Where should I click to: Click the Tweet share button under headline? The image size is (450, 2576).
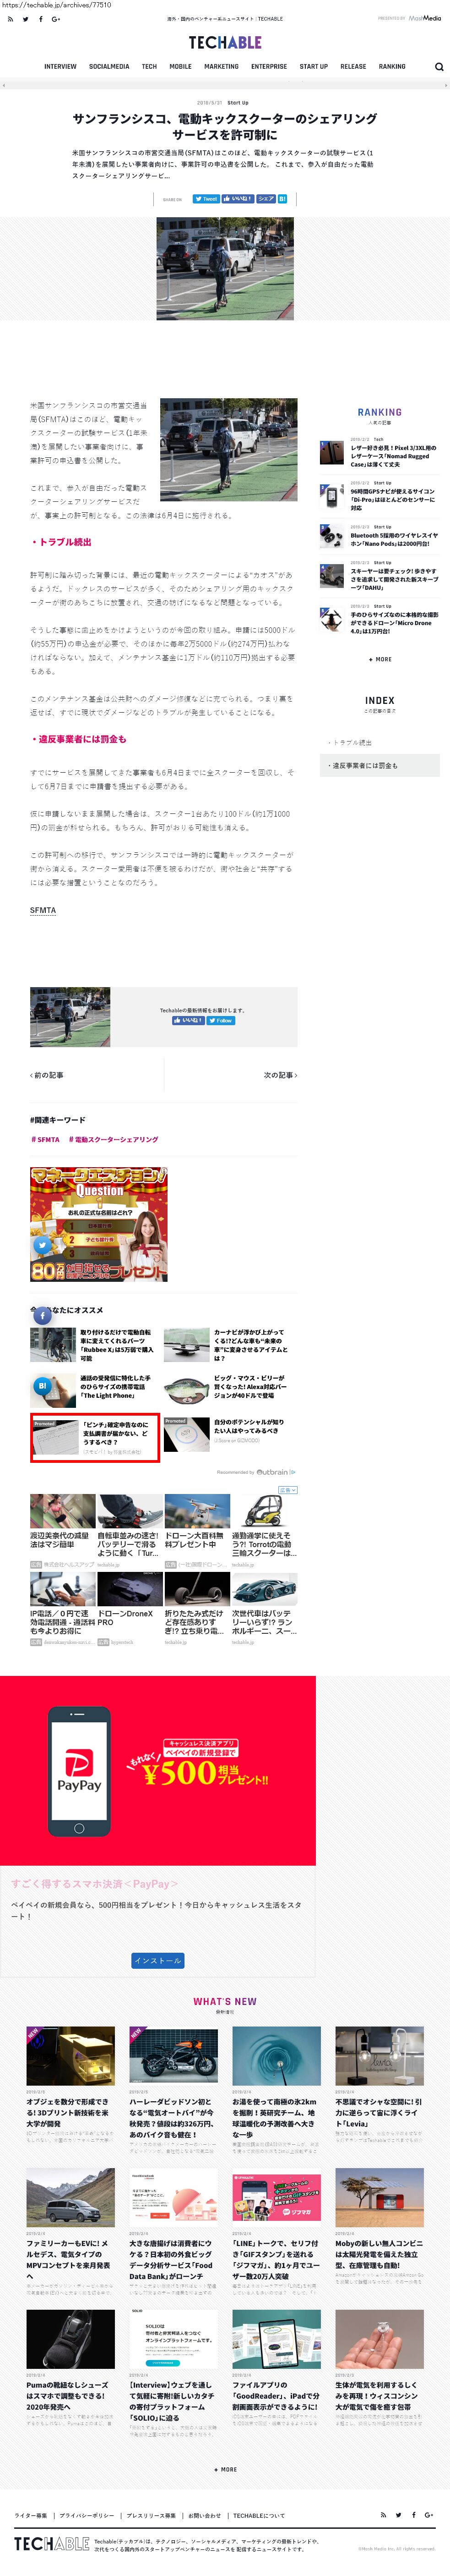coord(205,199)
